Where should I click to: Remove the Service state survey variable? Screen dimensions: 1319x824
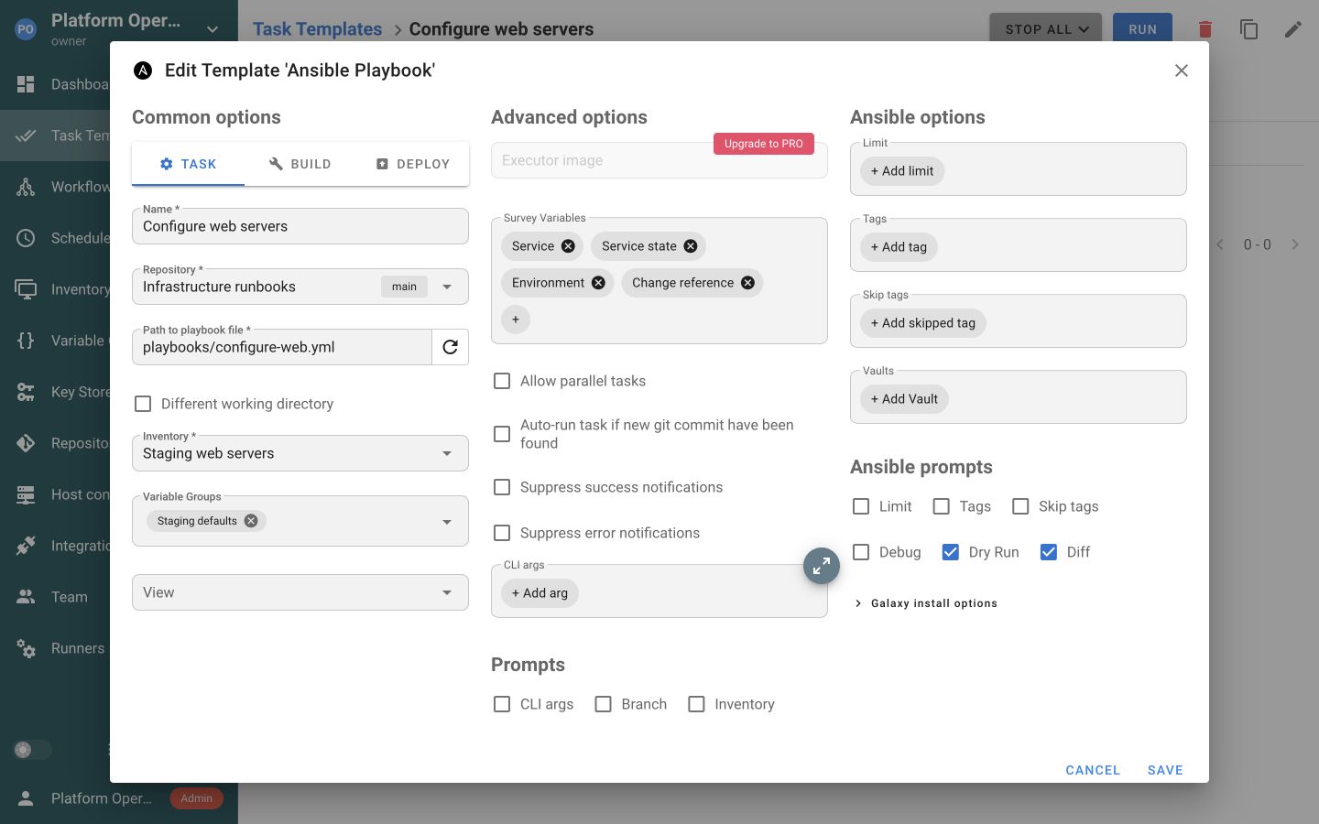click(691, 246)
